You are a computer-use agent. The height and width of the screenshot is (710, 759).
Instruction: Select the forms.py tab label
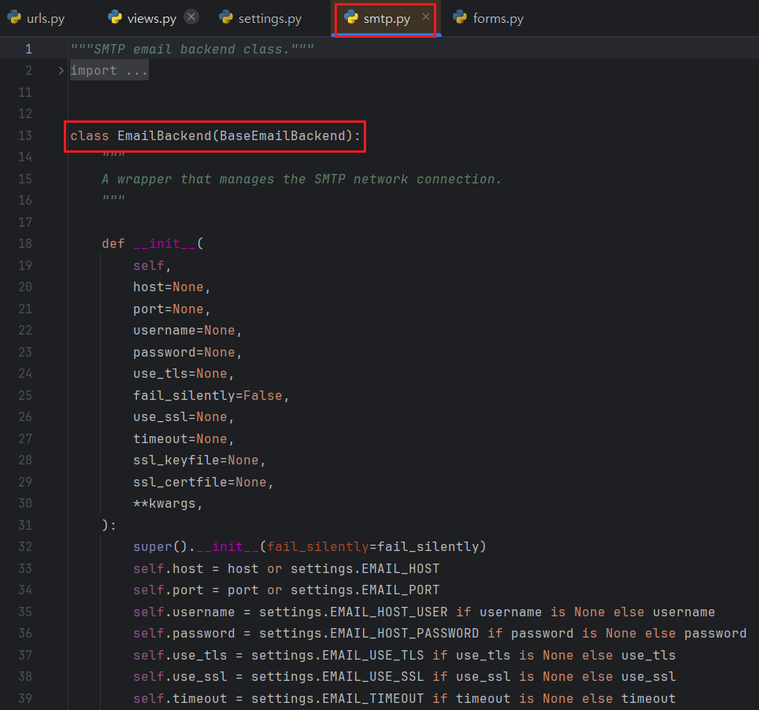[x=498, y=19]
